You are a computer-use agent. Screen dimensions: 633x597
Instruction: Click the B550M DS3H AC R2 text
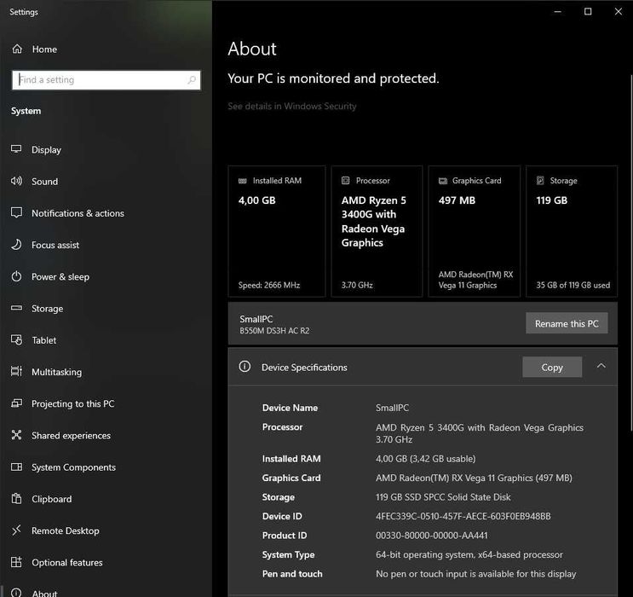(x=274, y=331)
